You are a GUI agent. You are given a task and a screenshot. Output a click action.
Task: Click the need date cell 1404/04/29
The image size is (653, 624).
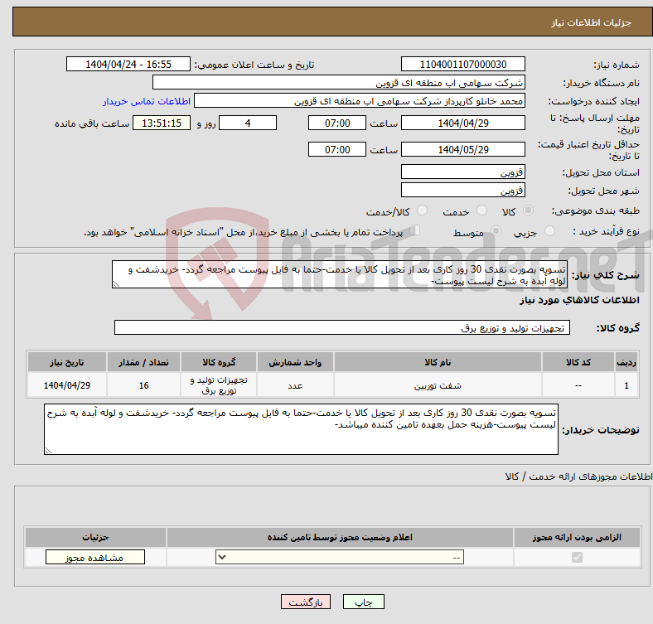pos(67,385)
